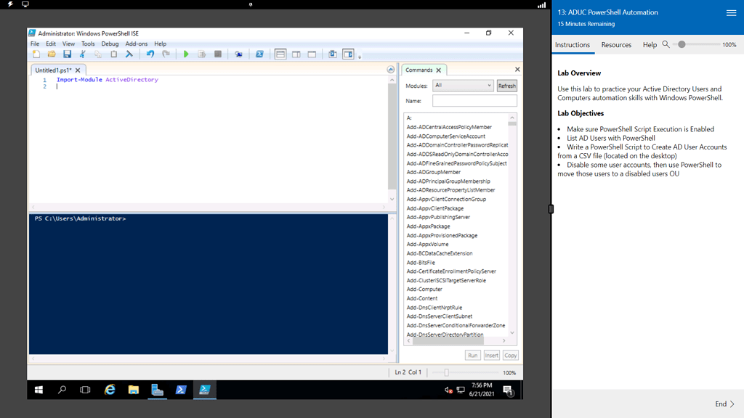This screenshot has width=744, height=418.
Task: Toggle Show Script Pane Maximized layout
Action: (x=312, y=54)
